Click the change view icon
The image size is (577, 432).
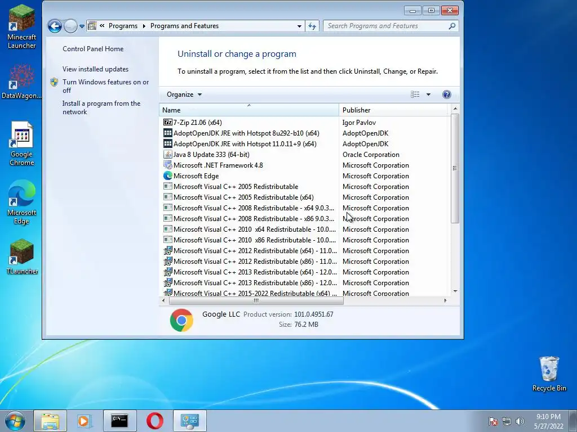[x=415, y=94]
